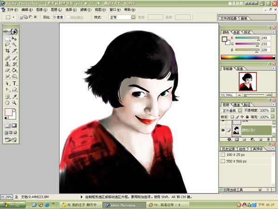Select the Paint Bucket tool
The image size is (278, 209).
click(x=14, y=70)
